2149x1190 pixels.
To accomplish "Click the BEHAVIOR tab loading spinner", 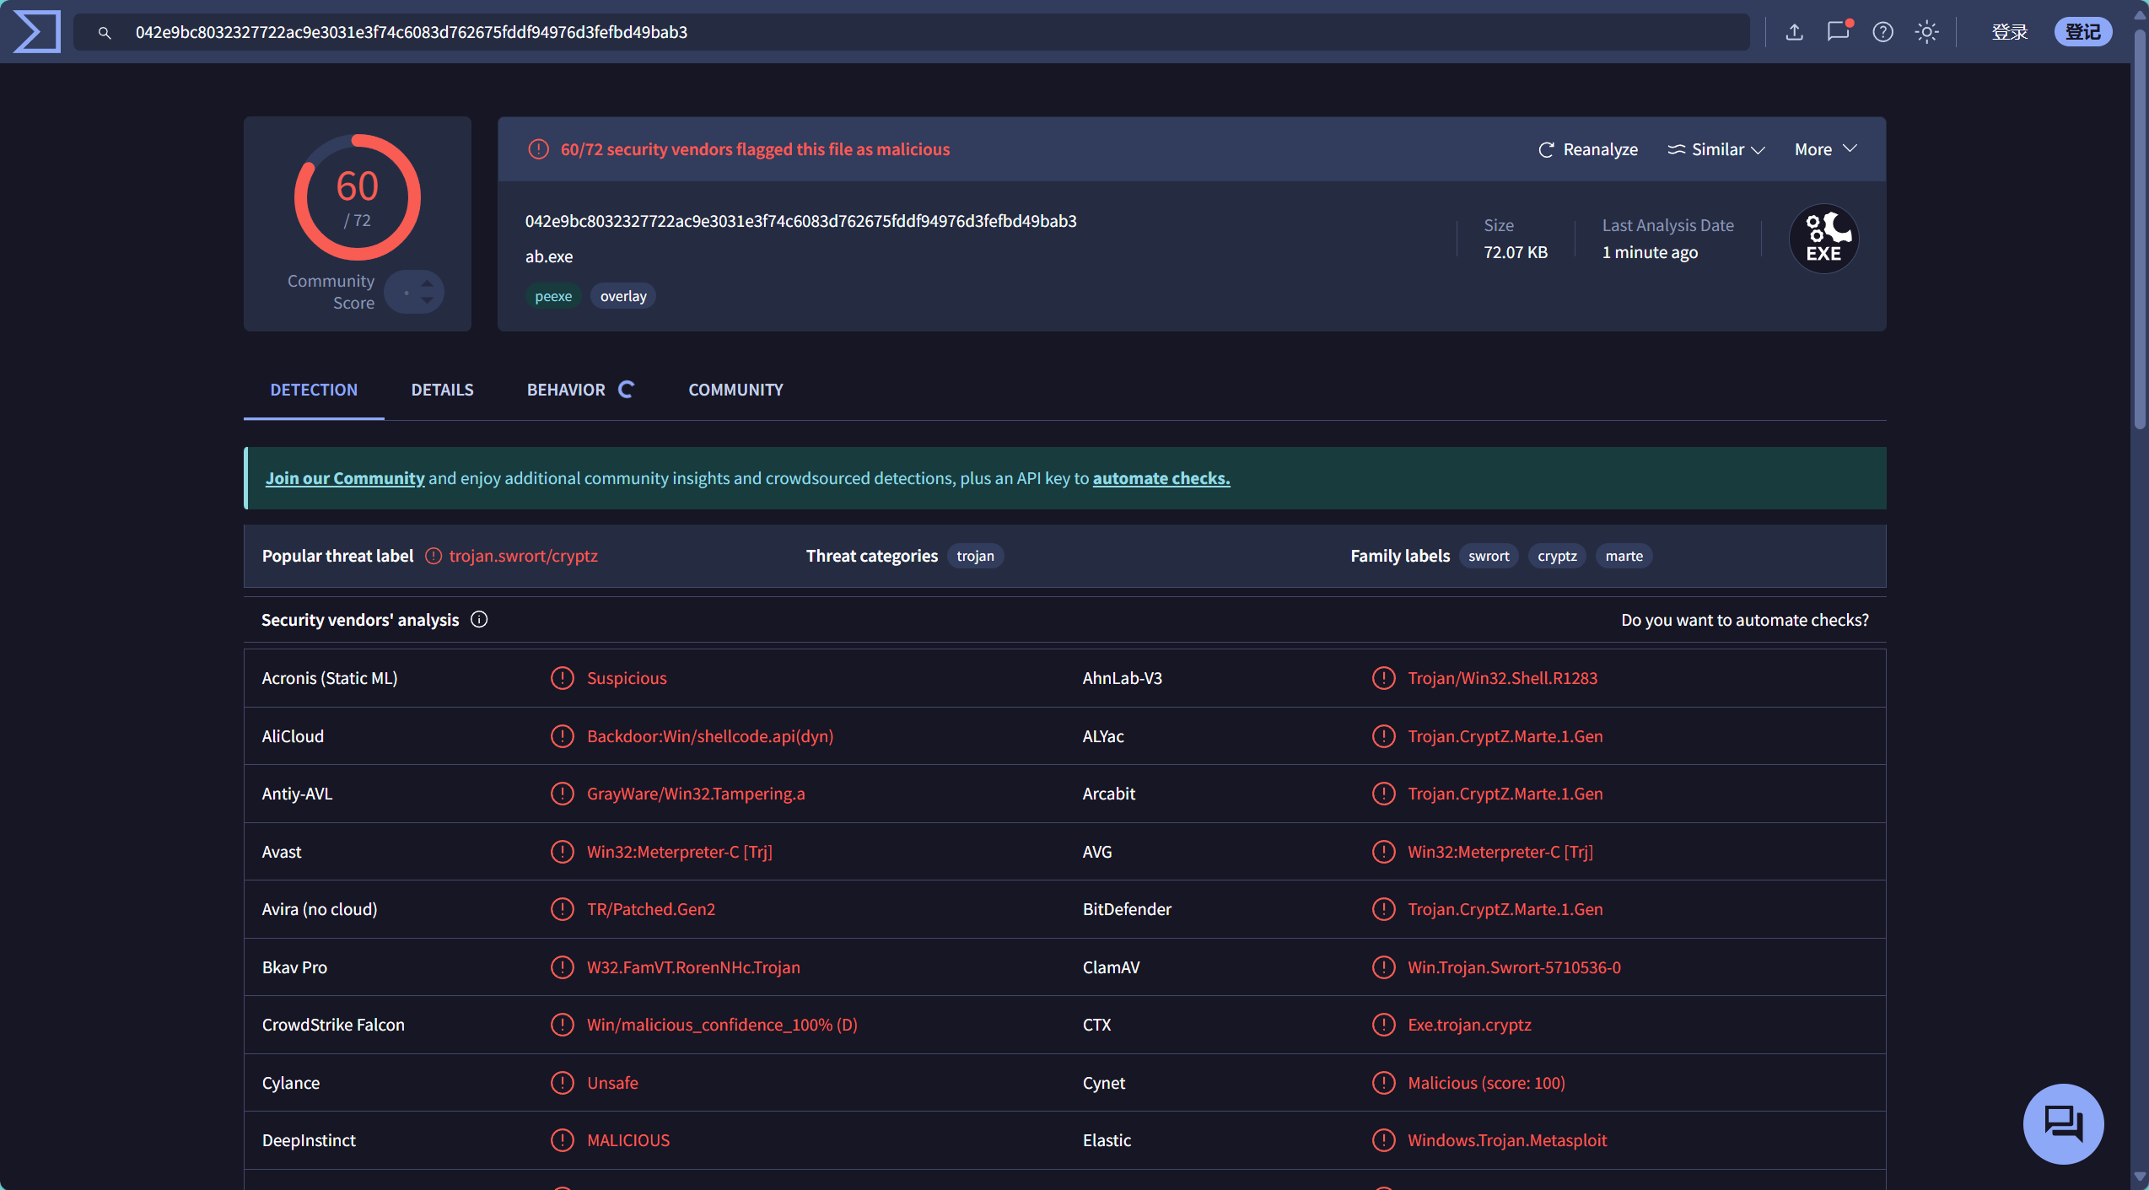I will click(626, 390).
